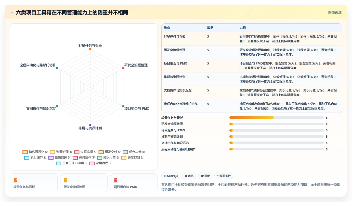Select the 表格 chip
Image resolution: width=352 pixels, height=202 pixels.
point(189,176)
